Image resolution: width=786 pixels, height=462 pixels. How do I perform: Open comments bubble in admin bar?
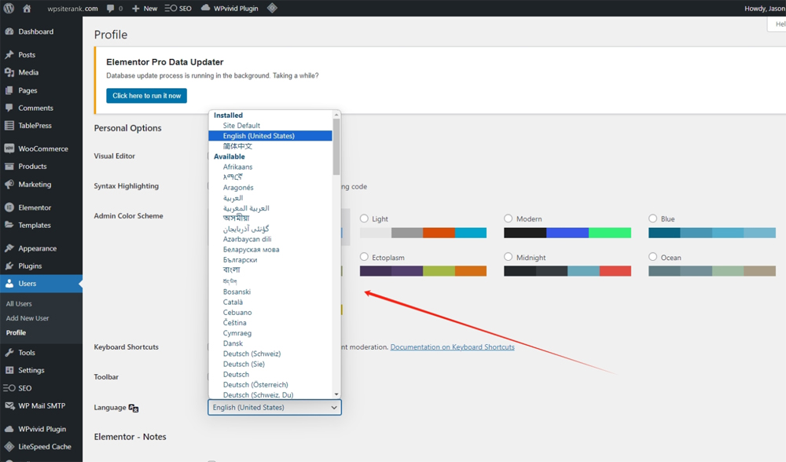[x=110, y=9]
